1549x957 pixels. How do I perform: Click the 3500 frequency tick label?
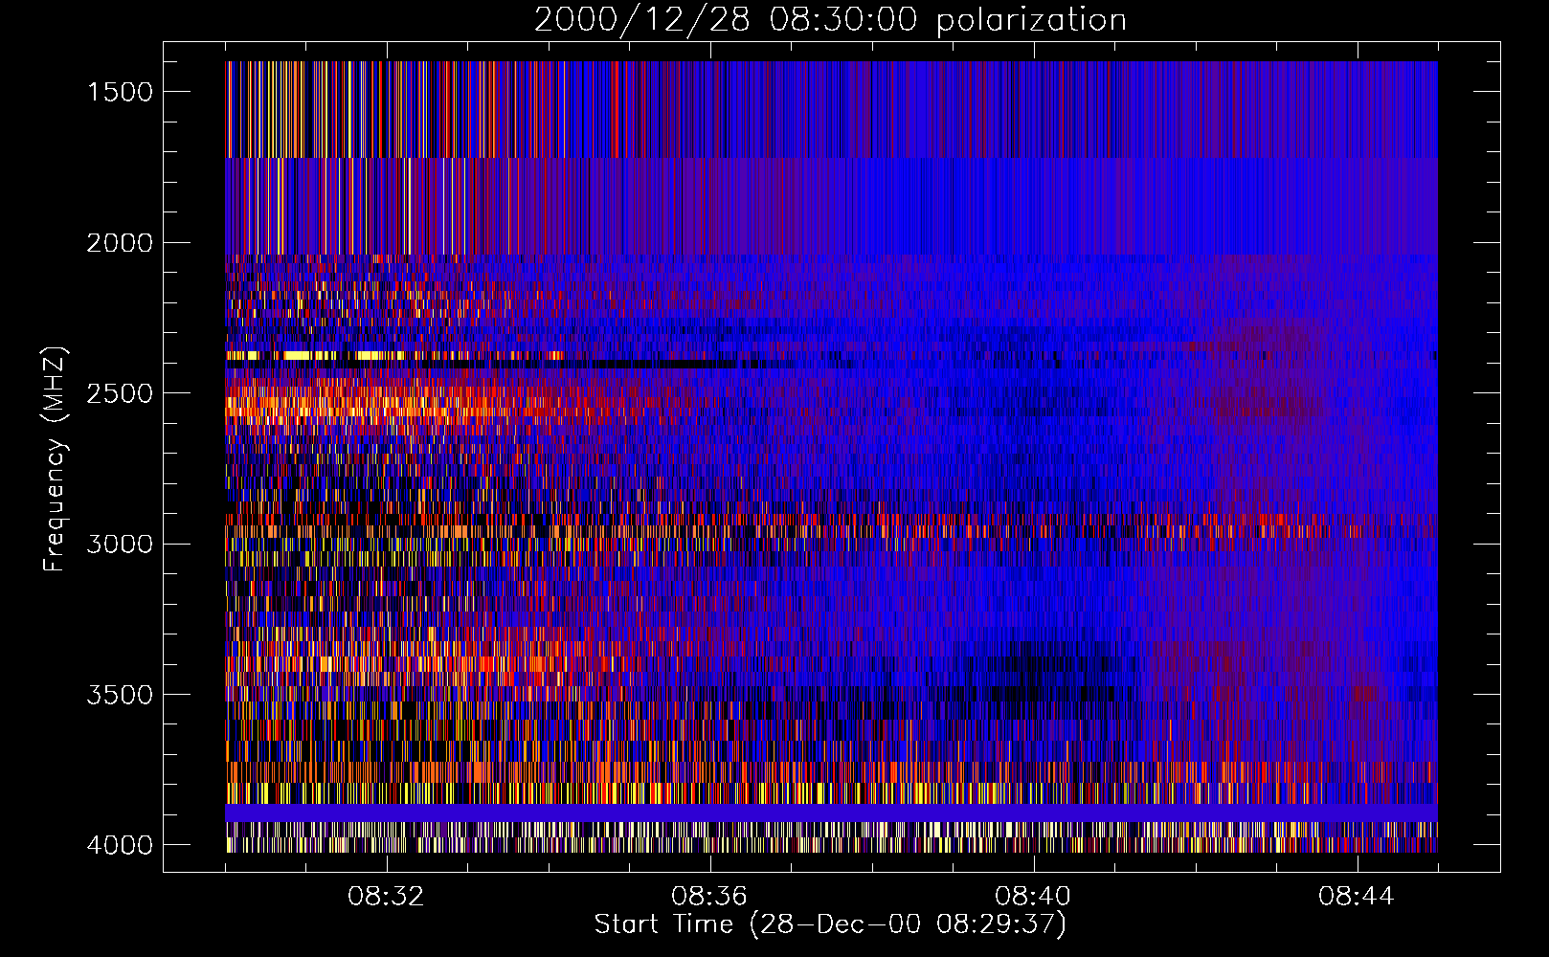120,695
